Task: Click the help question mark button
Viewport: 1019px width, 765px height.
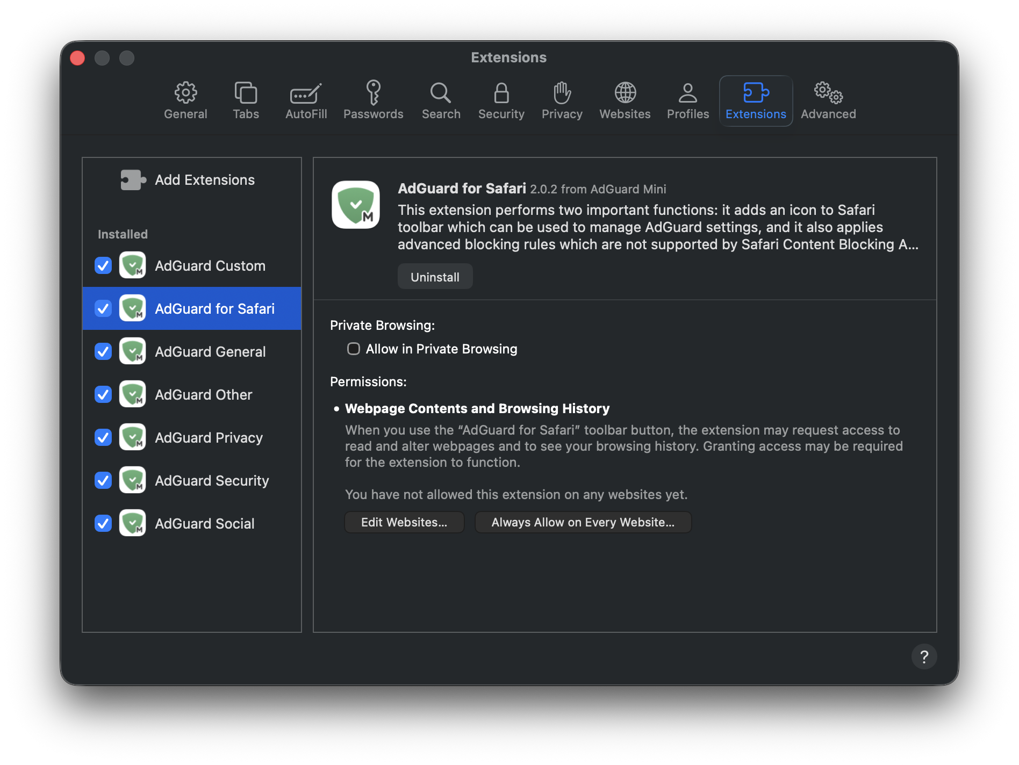Action: pos(924,656)
